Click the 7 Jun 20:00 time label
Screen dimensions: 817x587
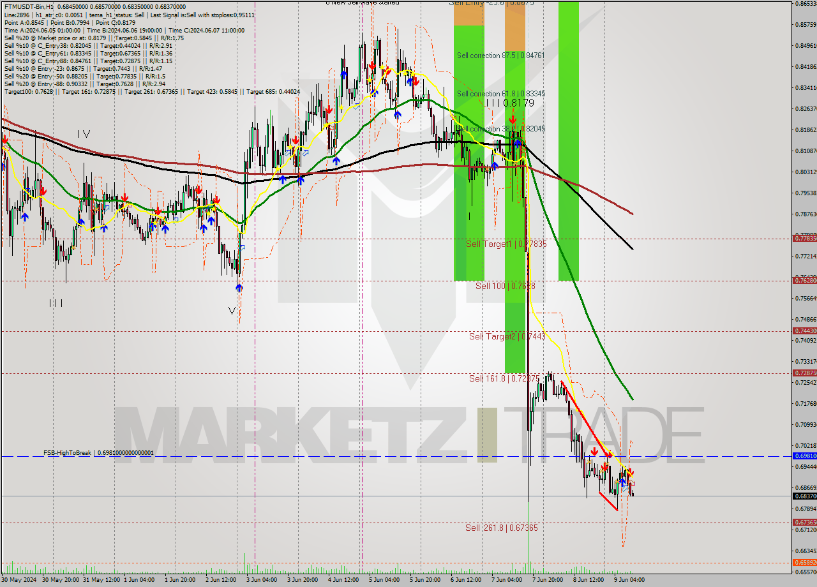pyautogui.click(x=548, y=580)
